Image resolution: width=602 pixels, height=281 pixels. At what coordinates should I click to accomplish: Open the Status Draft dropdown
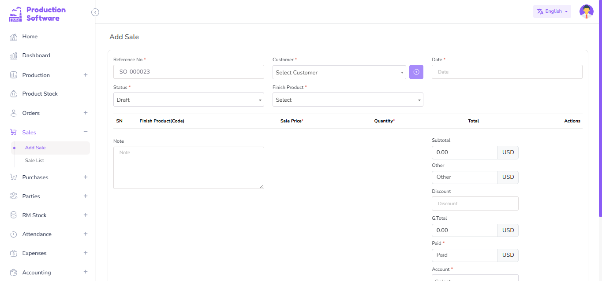pyautogui.click(x=188, y=100)
